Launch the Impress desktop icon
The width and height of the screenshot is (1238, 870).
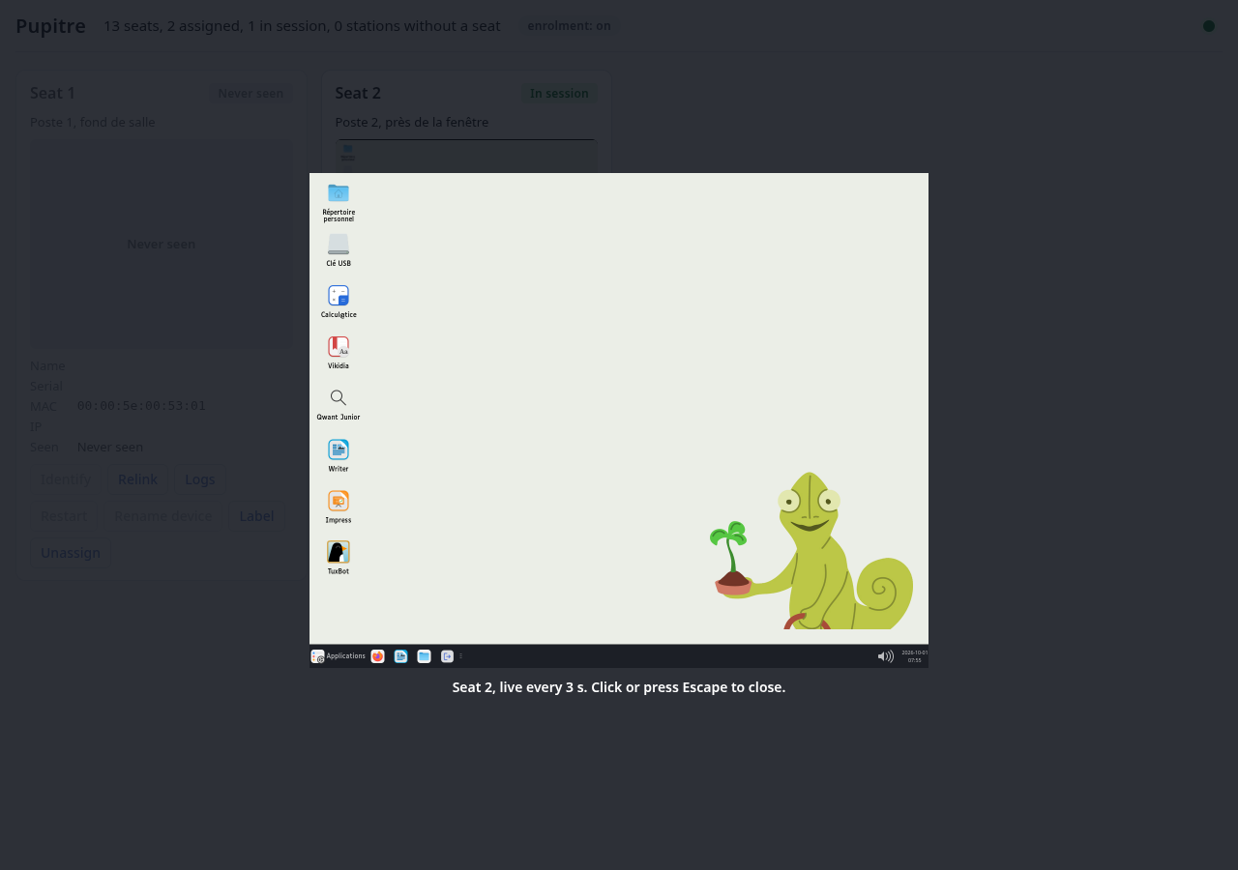pyautogui.click(x=339, y=501)
